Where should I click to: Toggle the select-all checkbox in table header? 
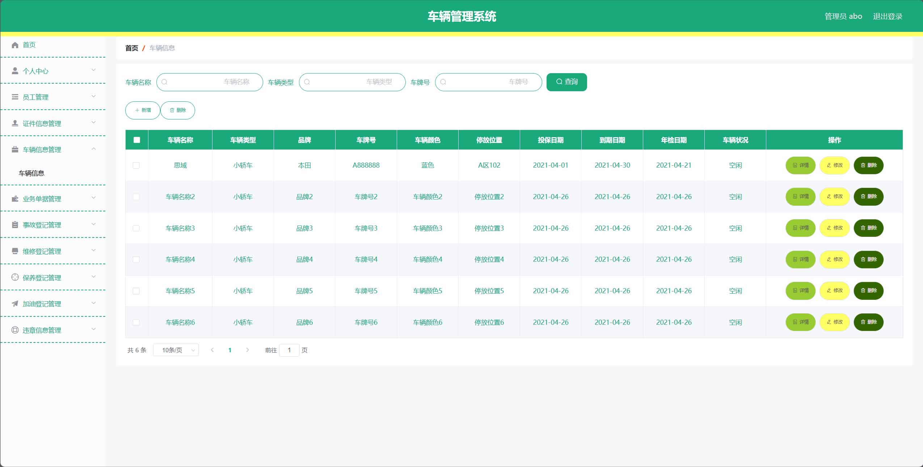tap(136, 140)
